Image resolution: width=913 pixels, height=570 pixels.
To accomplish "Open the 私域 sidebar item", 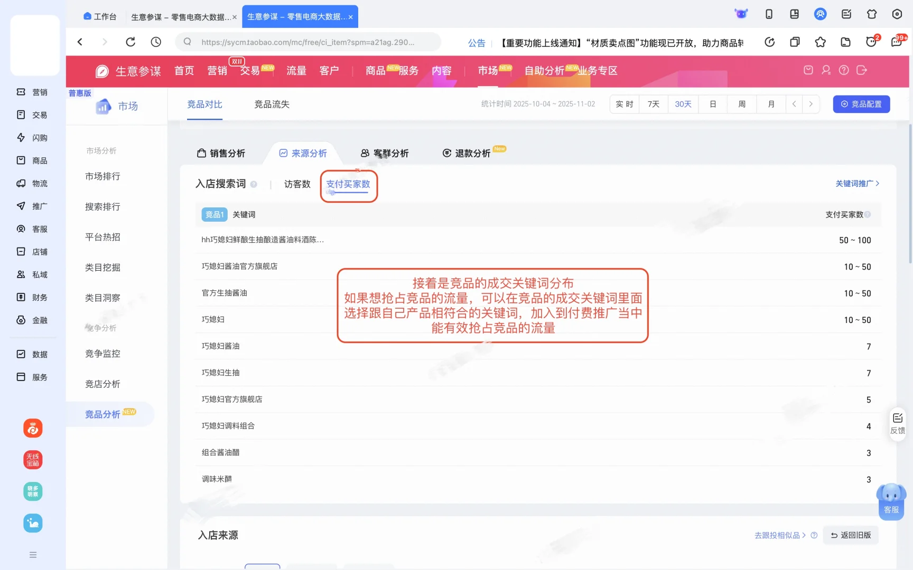I will [x=32, y=274].
